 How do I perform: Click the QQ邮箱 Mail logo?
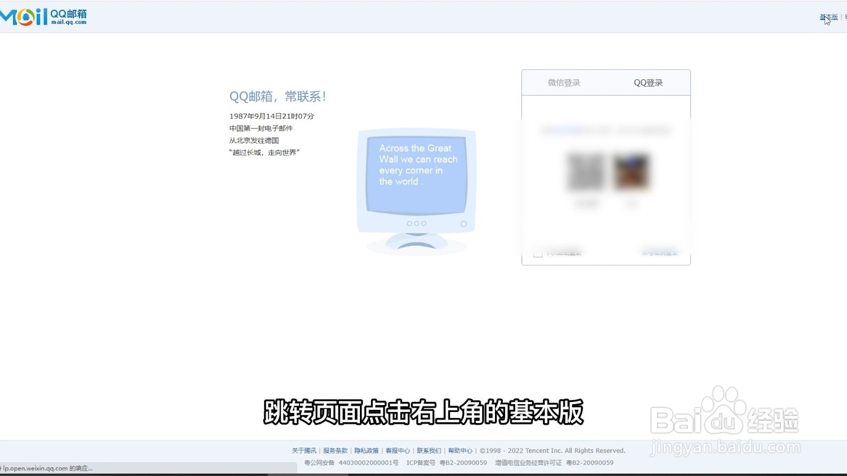[43, 16]
